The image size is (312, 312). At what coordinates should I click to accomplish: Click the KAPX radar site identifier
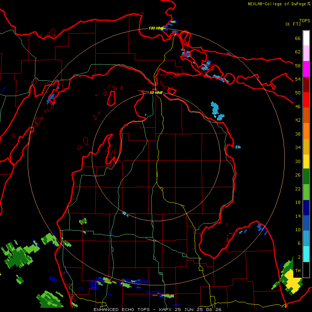click(x=166, y=310)
